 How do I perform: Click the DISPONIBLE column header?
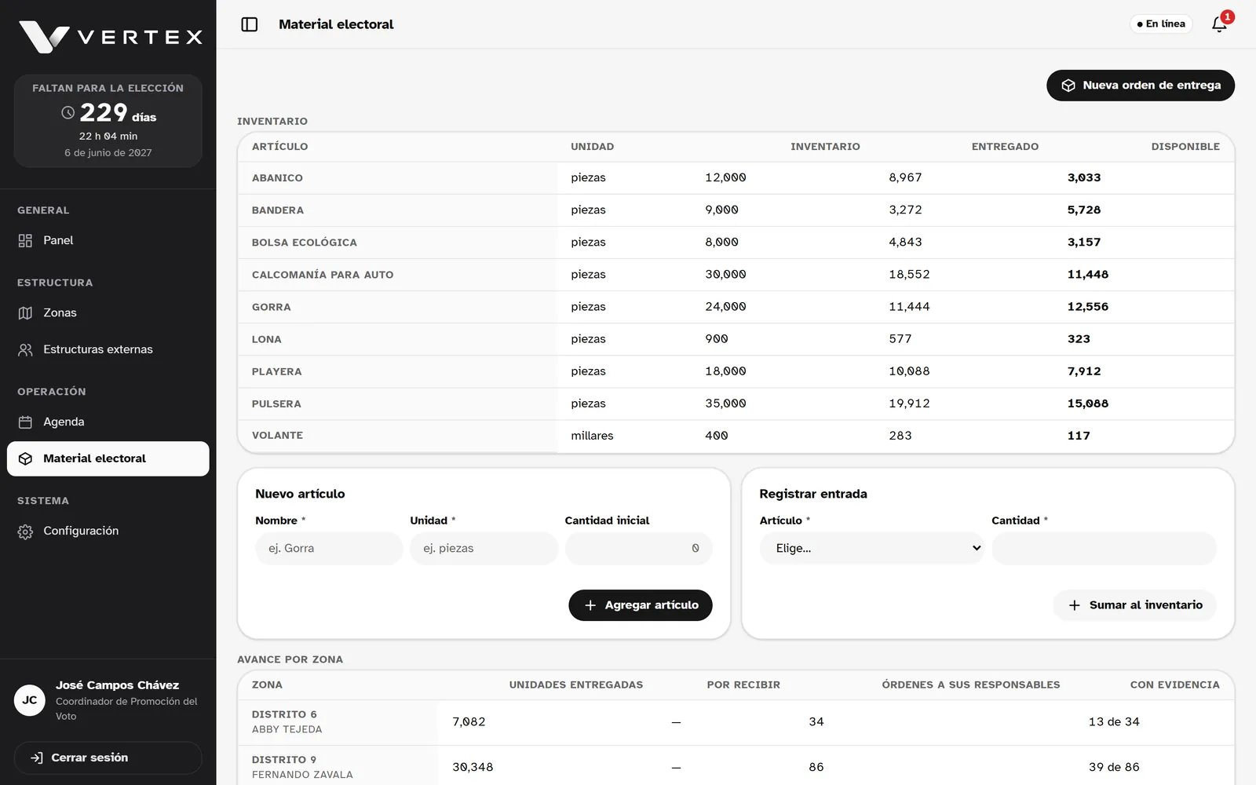pos(1185,147)
